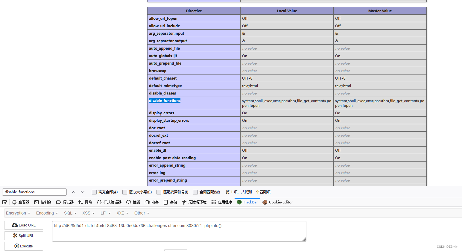Viewport: 462px width, 251px height.
Task: Select the element picker tool in DevTools
Action: click(4, 202)
